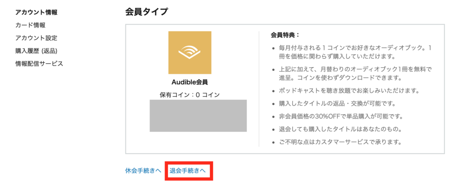464x196 pixels.
Task: Go to アカウント設定 in the sidebar
Action: click(x=36, y=38)
